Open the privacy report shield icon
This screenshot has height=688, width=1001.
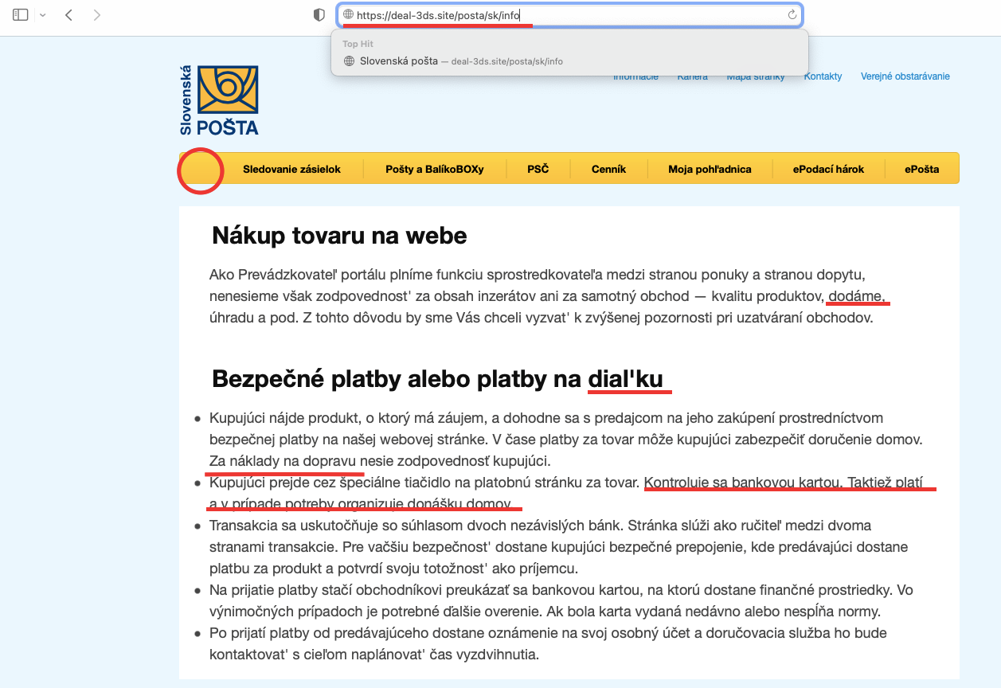click(319, 14)
